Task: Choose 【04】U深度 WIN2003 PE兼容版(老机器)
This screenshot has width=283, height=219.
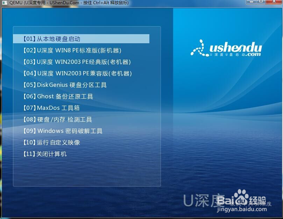Action: (77, 73)
